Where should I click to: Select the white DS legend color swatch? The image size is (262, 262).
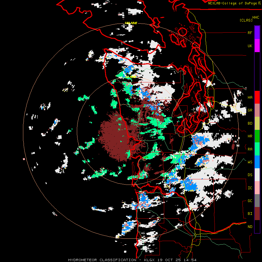click(x=257, y=175)
